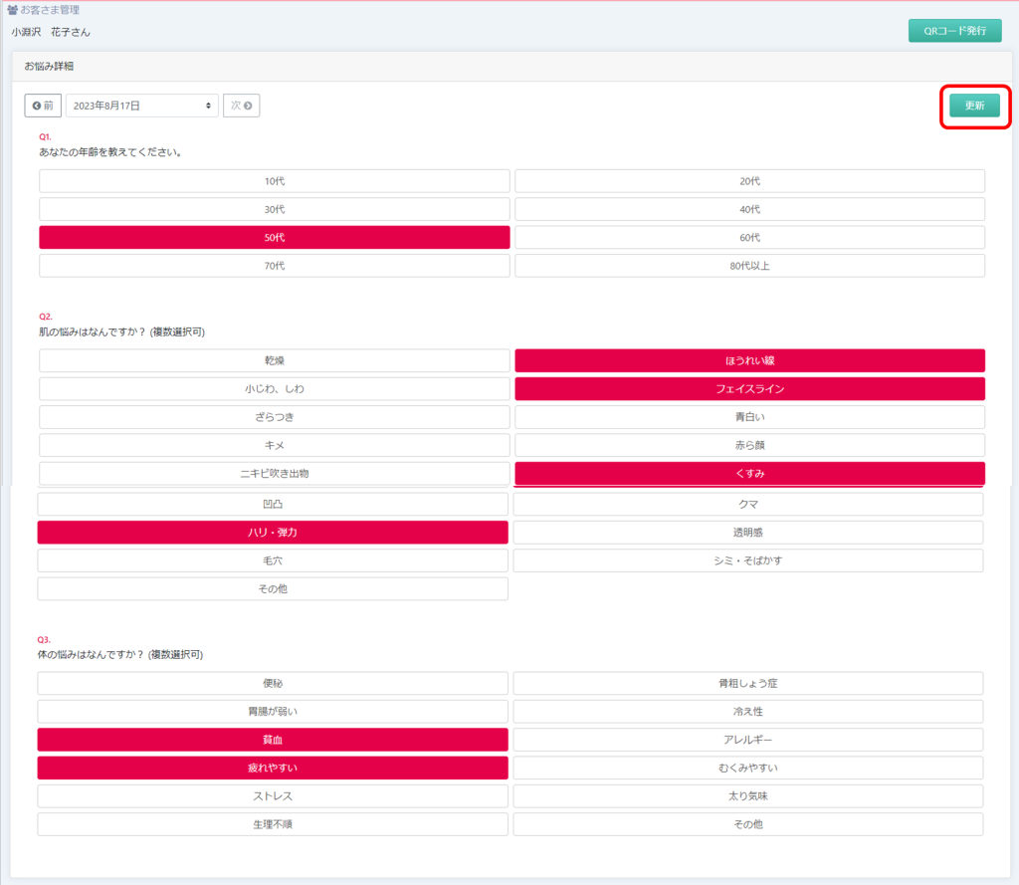Image resolution: width=1019 pixels, height=885 pixels.
Task: Select the 10代 age option
Action: click(274, 181)
